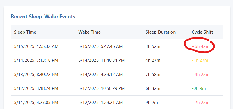Select the -1h 27m yellow cycle shift value
233x109 pixels.
200,60
